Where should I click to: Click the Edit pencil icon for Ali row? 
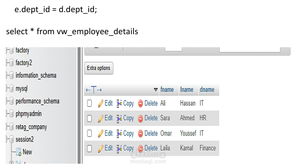point(100,103)
